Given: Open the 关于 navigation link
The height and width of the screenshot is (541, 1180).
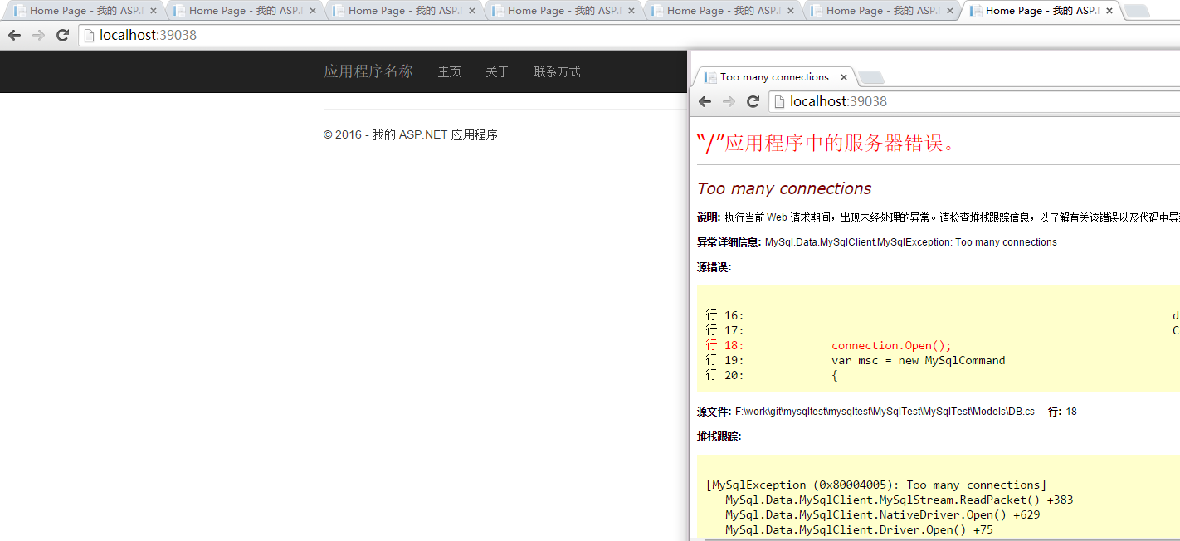Looking at the screenshot, I should (x=497, y=71).
